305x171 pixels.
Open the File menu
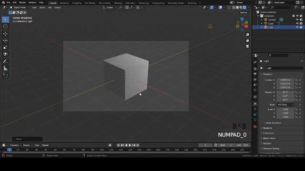click(x=8, y=2)
